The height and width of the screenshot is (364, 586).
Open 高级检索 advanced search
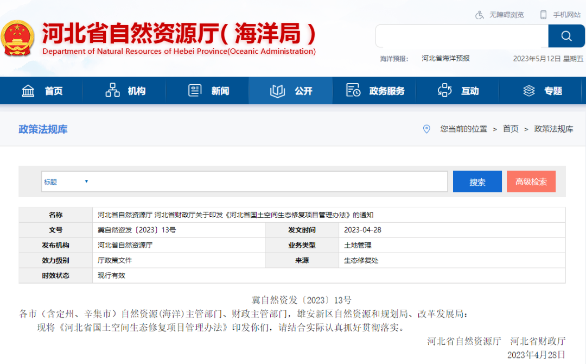point(531,181)
